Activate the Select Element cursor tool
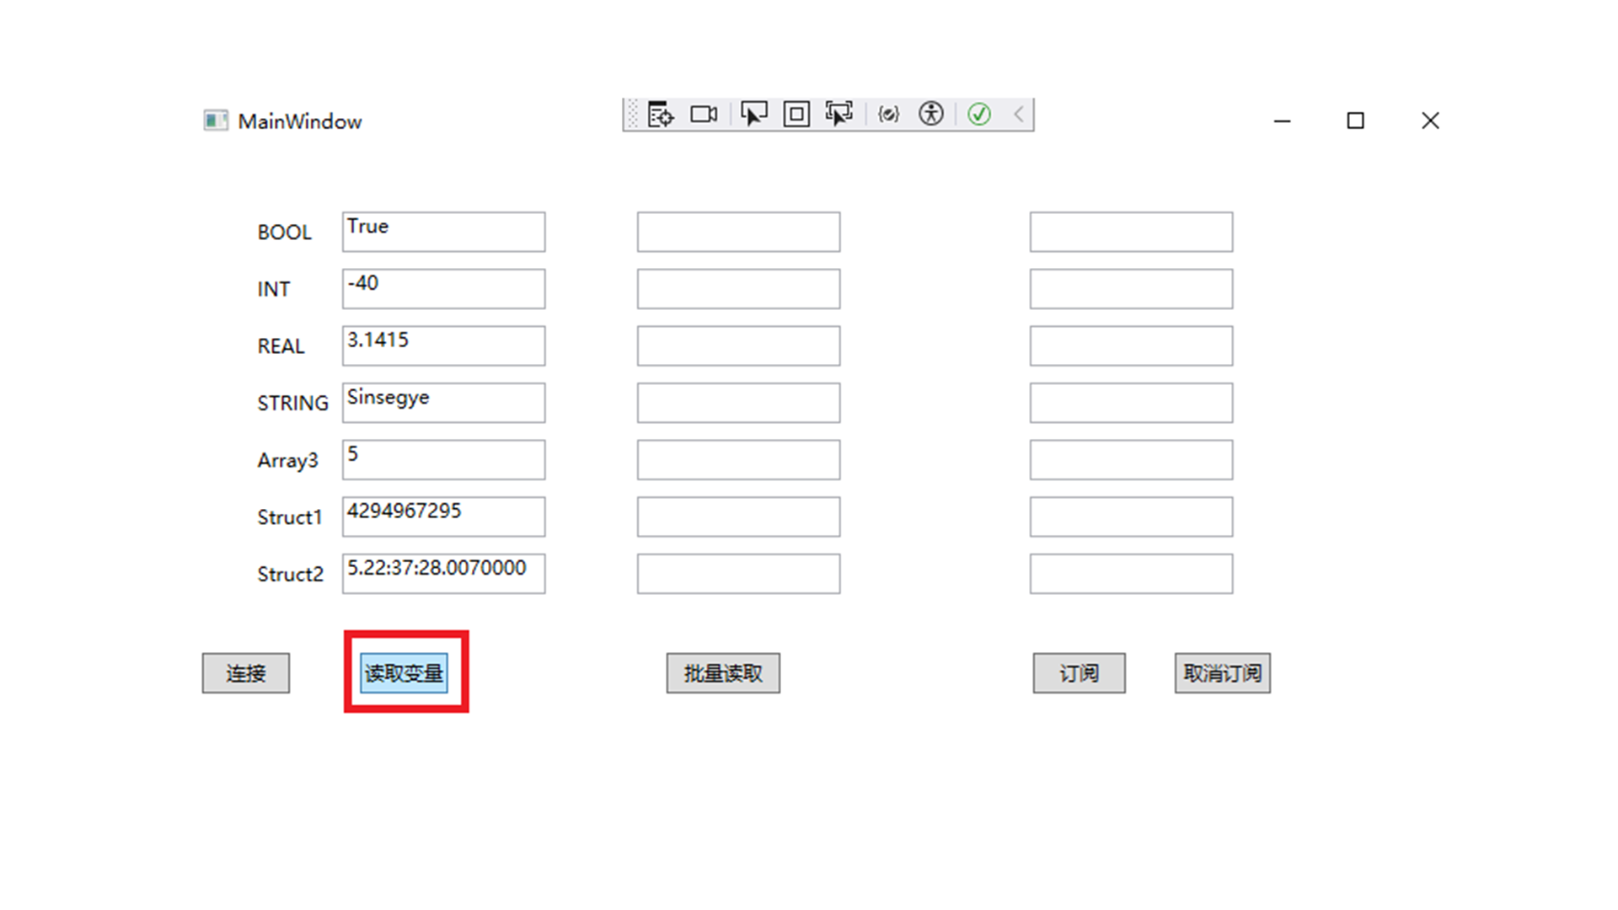This screenshot has width=1618, height=910. pos(753,115)
